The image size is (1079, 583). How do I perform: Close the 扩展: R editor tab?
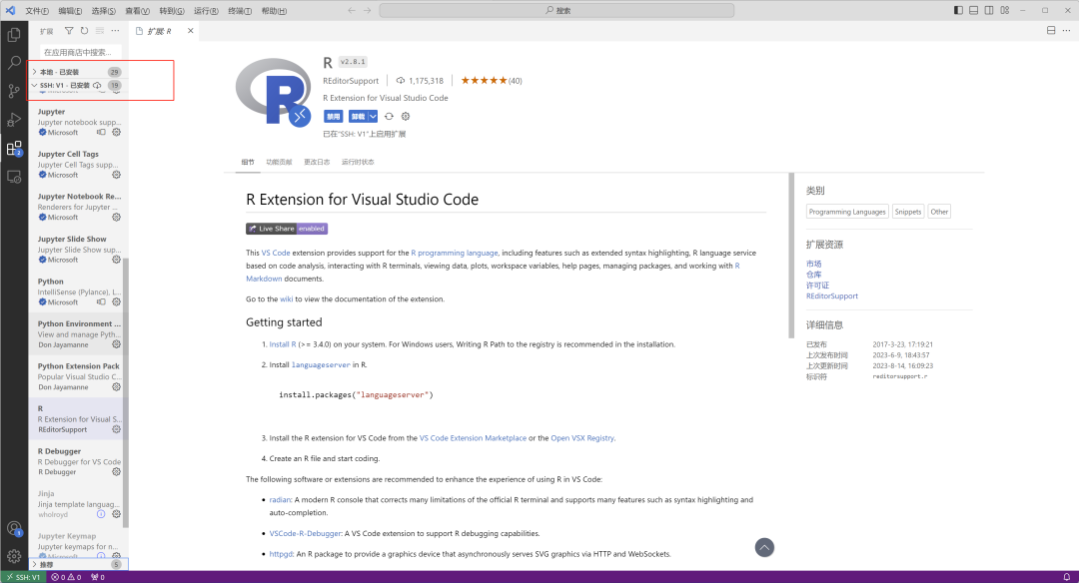pos(191,31)
